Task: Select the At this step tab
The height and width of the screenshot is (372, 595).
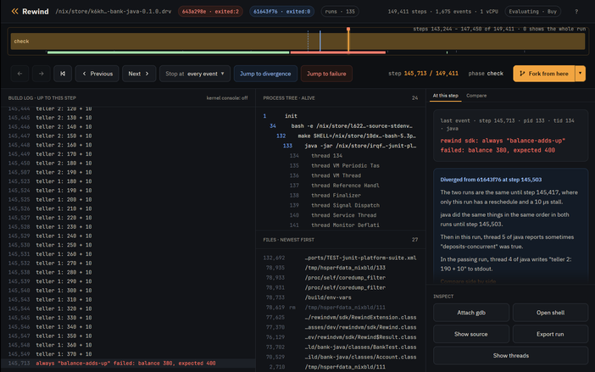Action: coord(446,96)
